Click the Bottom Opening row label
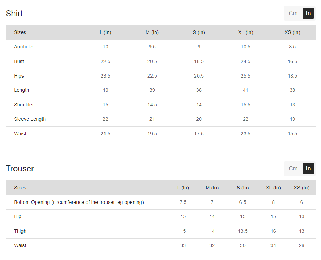 pos(79,203)
